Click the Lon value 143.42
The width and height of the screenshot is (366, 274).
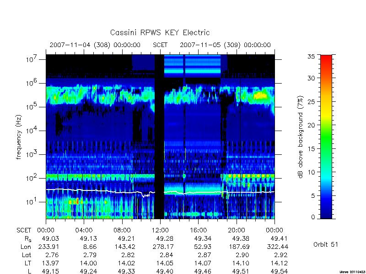pos(124,247)
